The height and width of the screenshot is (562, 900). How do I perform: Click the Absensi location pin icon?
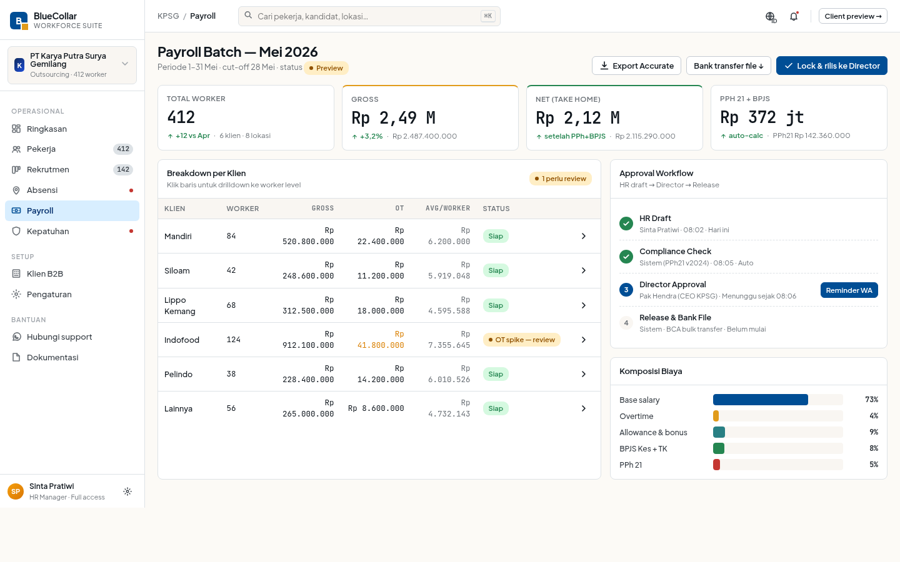coord(16,190)
